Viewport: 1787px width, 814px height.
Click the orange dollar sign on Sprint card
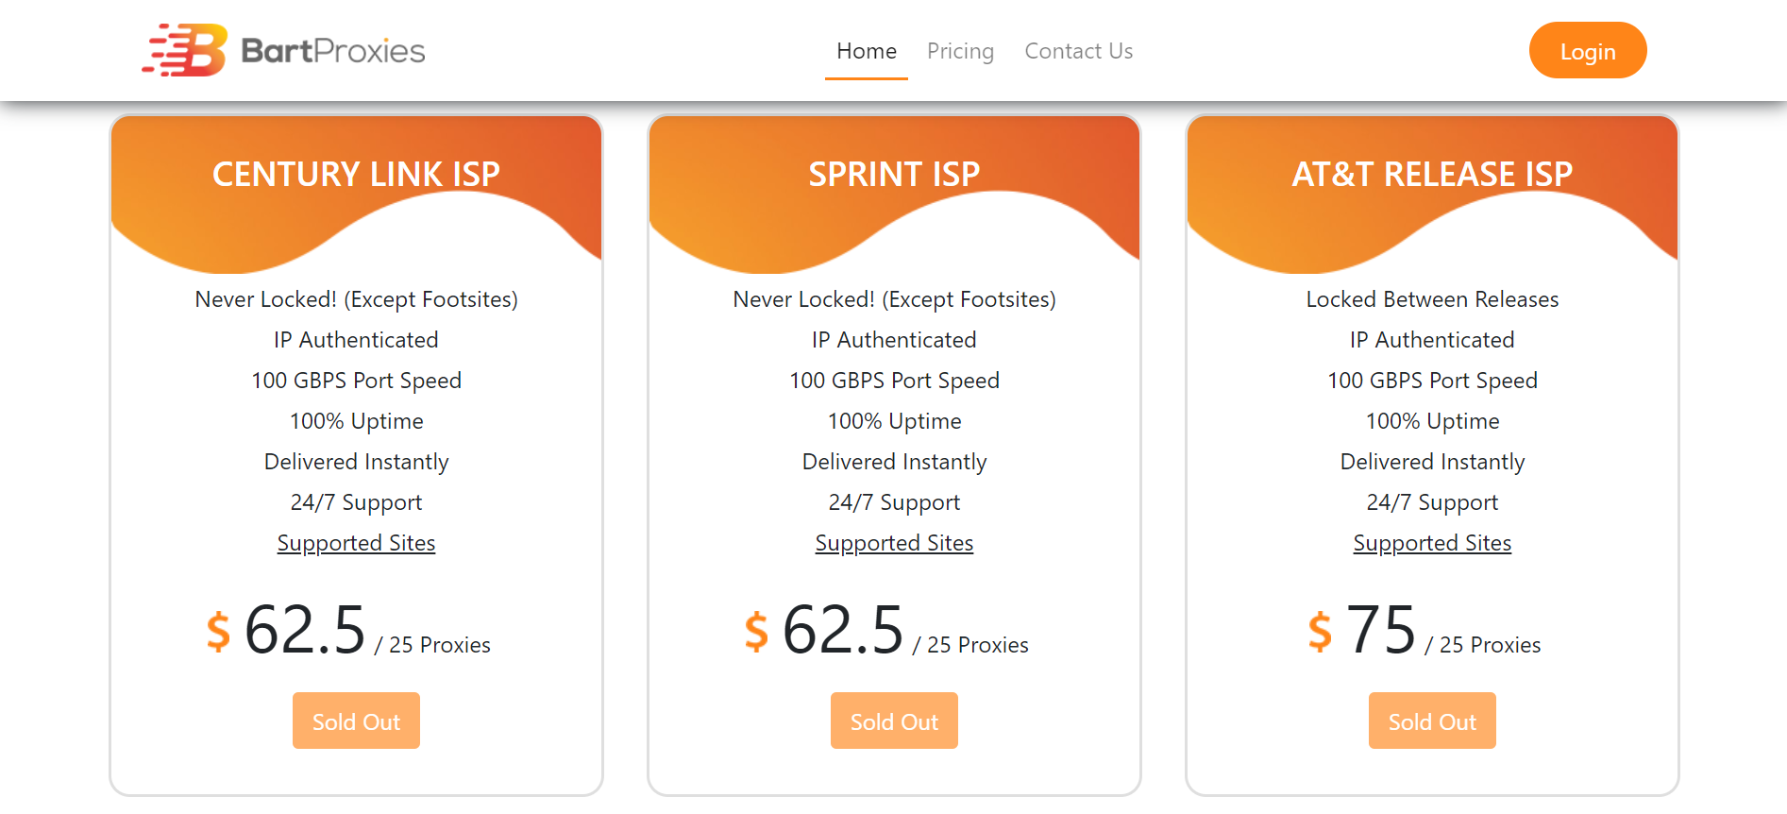pos(756,632)
